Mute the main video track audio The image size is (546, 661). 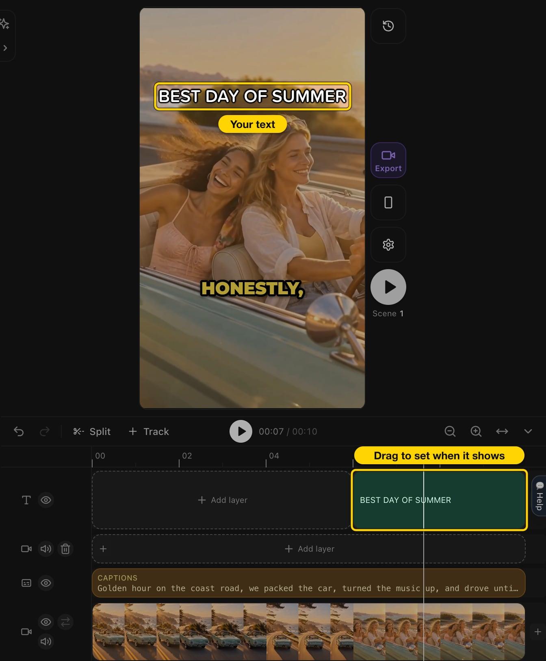[46, 641]
